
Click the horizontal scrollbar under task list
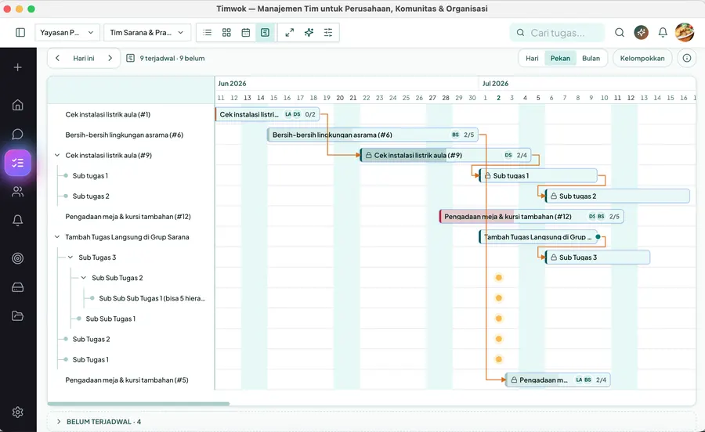(x=139, y=404)
